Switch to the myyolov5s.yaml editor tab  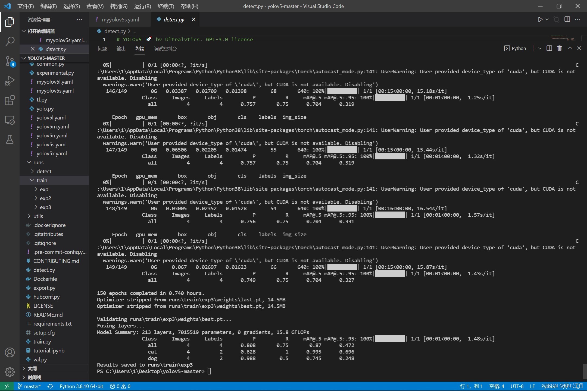120,20
